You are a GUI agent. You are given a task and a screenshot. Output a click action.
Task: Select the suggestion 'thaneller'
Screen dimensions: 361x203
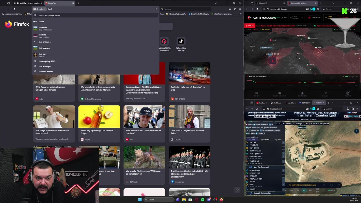pyautogui.click(x=95, y=28)
